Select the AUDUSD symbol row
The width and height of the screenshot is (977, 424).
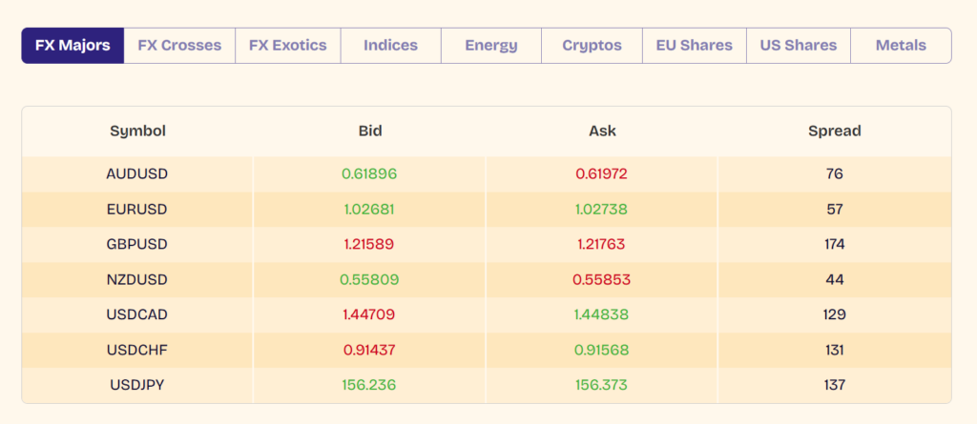(137, 174)
